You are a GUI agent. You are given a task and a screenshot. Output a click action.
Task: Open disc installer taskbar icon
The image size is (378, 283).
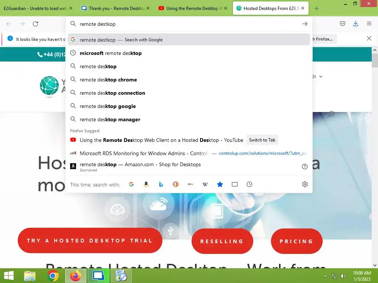coord(121,276)
